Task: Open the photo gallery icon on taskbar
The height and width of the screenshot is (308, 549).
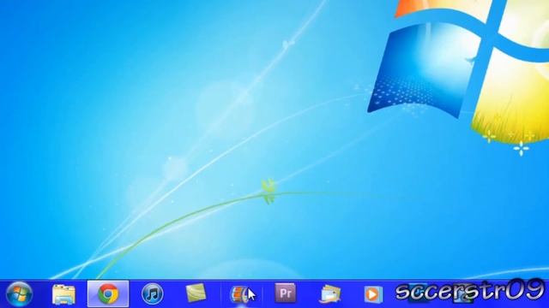Action: coord(329,294)
